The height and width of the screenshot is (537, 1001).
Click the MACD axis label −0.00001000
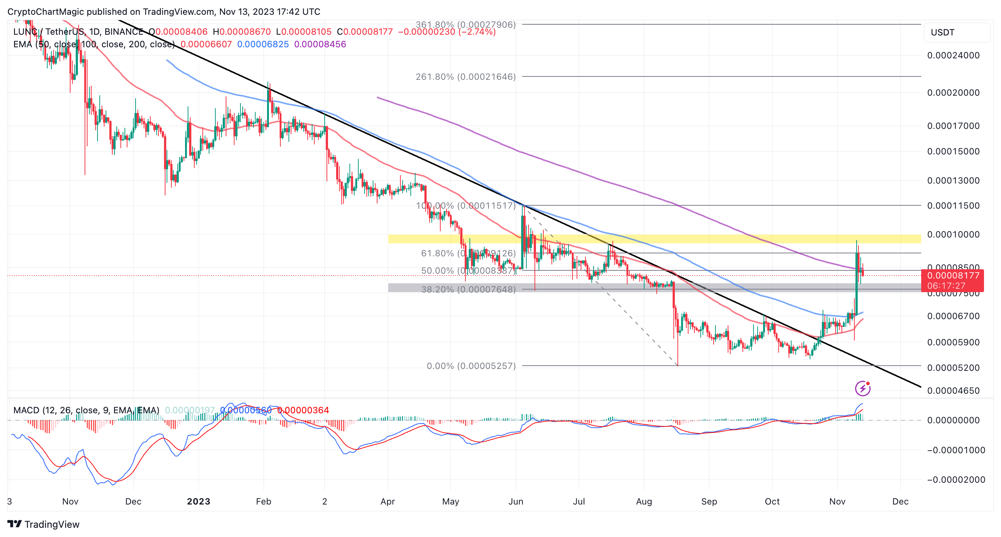click(956, 450)
